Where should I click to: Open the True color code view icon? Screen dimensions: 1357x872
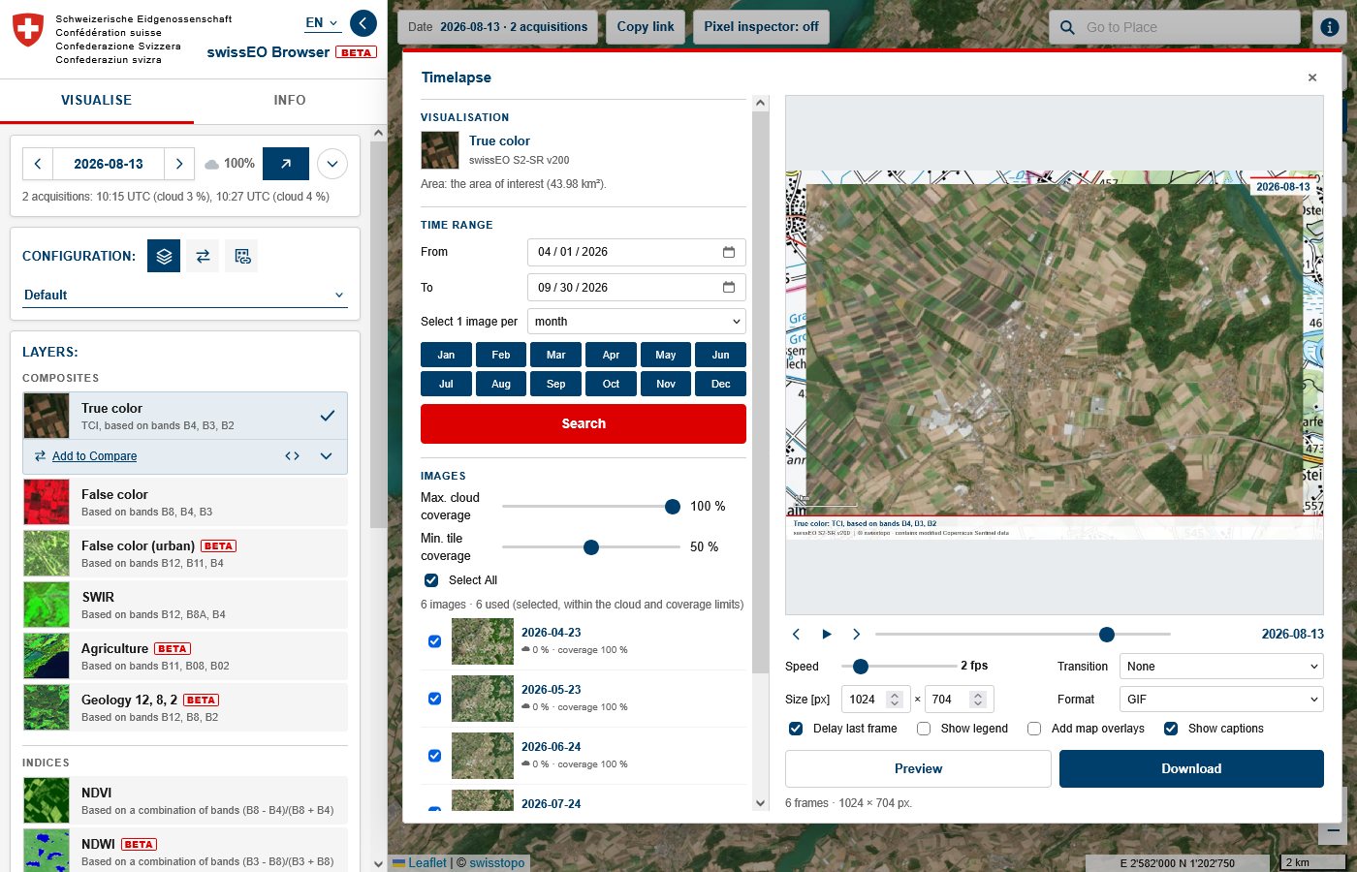[x=292, y=456]
